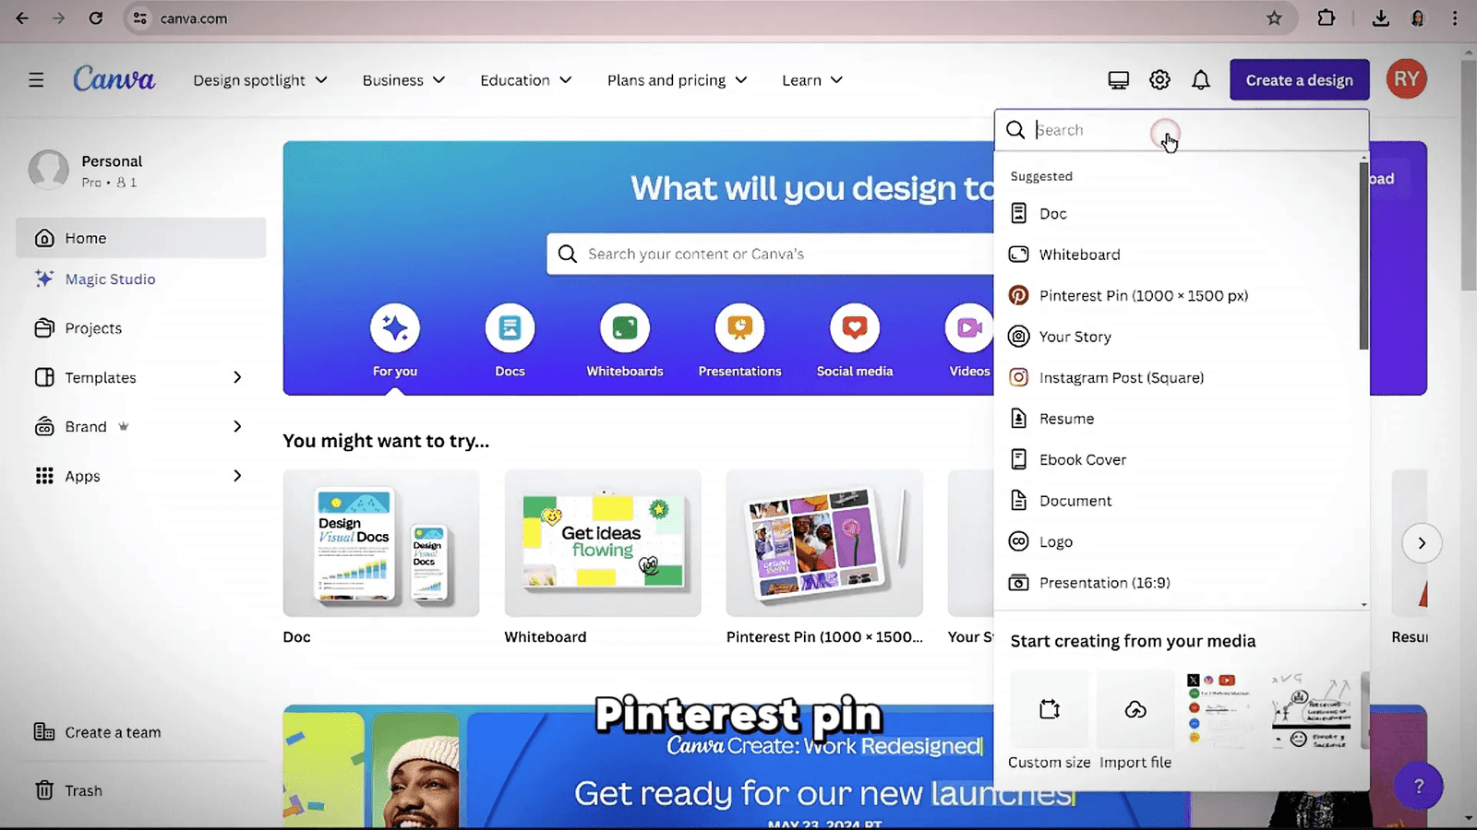Image resolution: width=1477 pixels, height=830 pixels.
Task: Click the magnifier icon in dropdown search
Action: coord(1015,130)
